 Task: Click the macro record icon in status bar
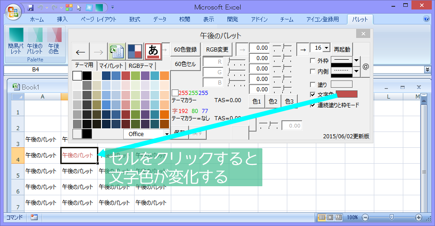[x=34, y=217]
